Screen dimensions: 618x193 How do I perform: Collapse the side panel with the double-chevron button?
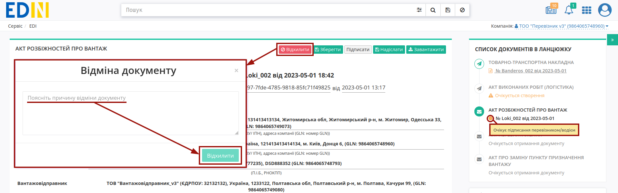(612, 40)
